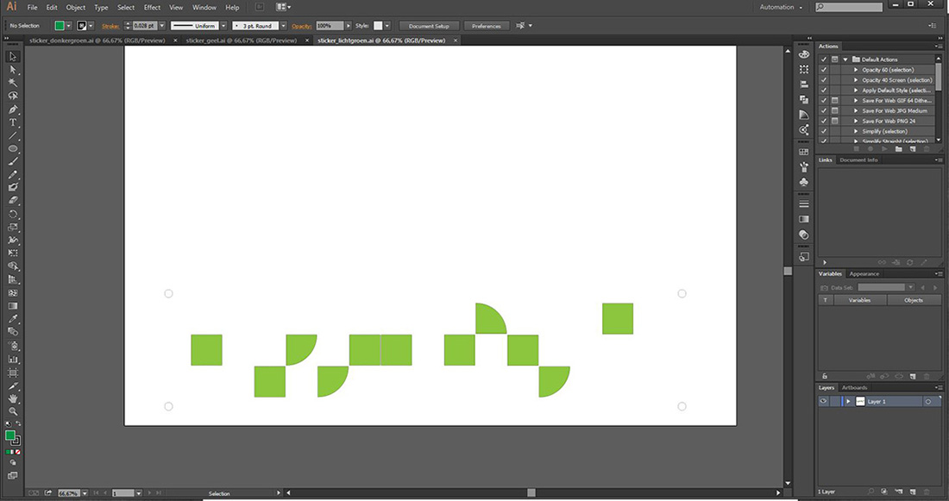Toggle dialog box for Save For Web PNG 24
The height and width of the screenshot is (501, 949).
tap(834, 121)
